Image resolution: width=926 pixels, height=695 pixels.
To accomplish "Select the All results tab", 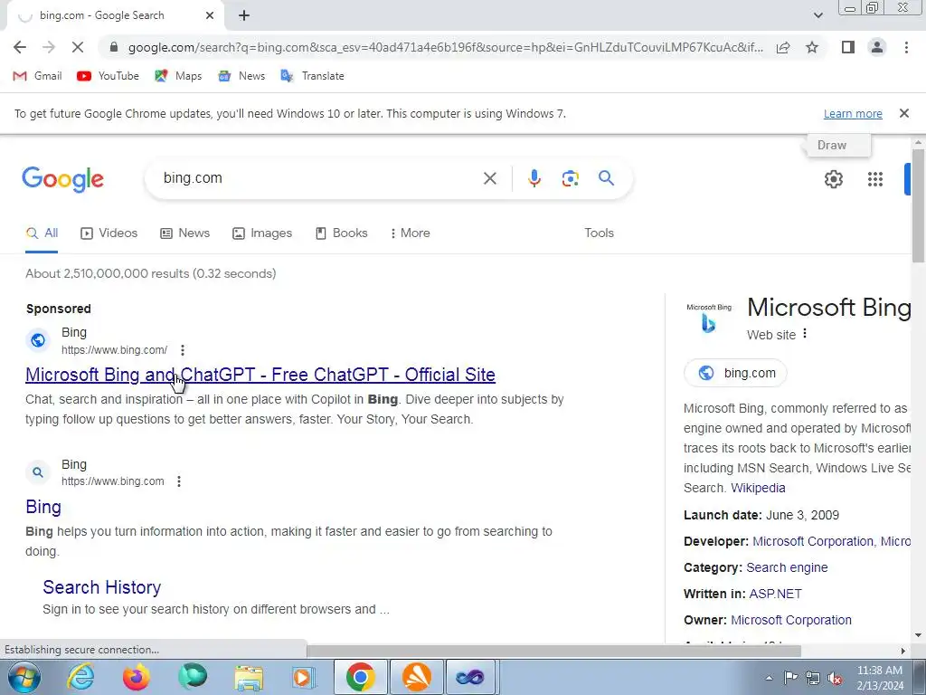I will (42, 233).
